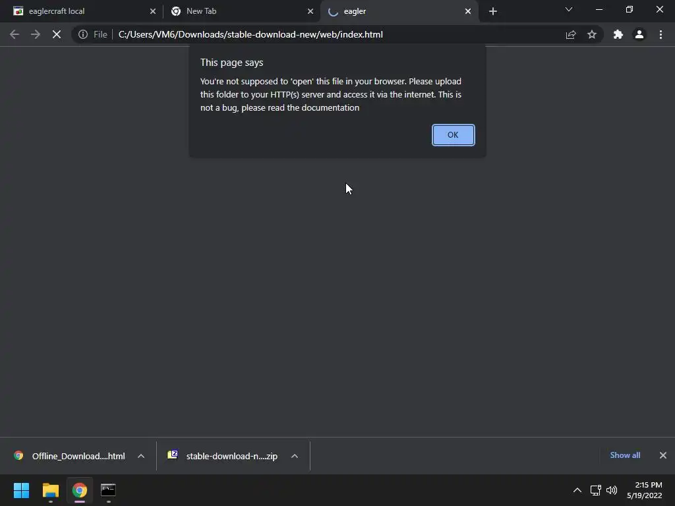Switch to the eaglercraft local tab
This screenshot has height=506, width=675.
pos(82,11)
